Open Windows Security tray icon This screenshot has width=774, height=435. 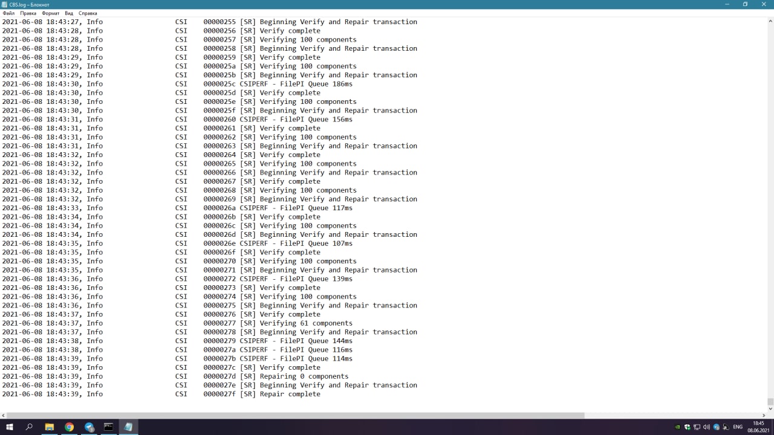[687, 427]
